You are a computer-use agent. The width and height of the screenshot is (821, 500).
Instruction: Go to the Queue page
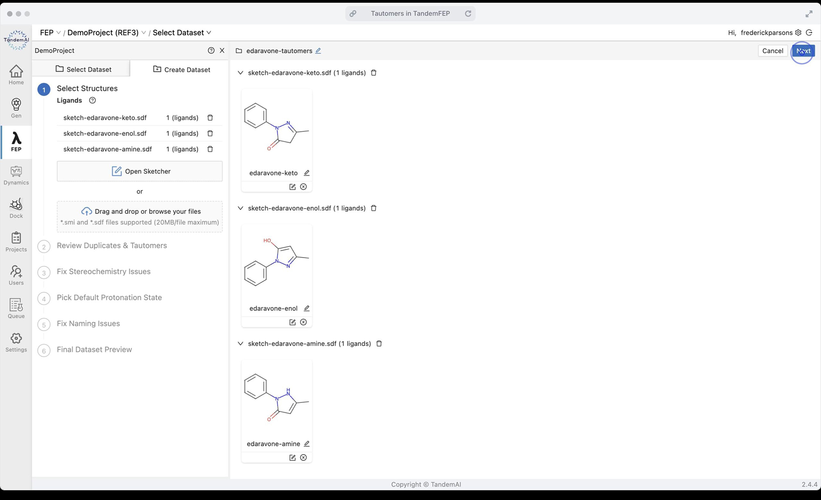16,309
